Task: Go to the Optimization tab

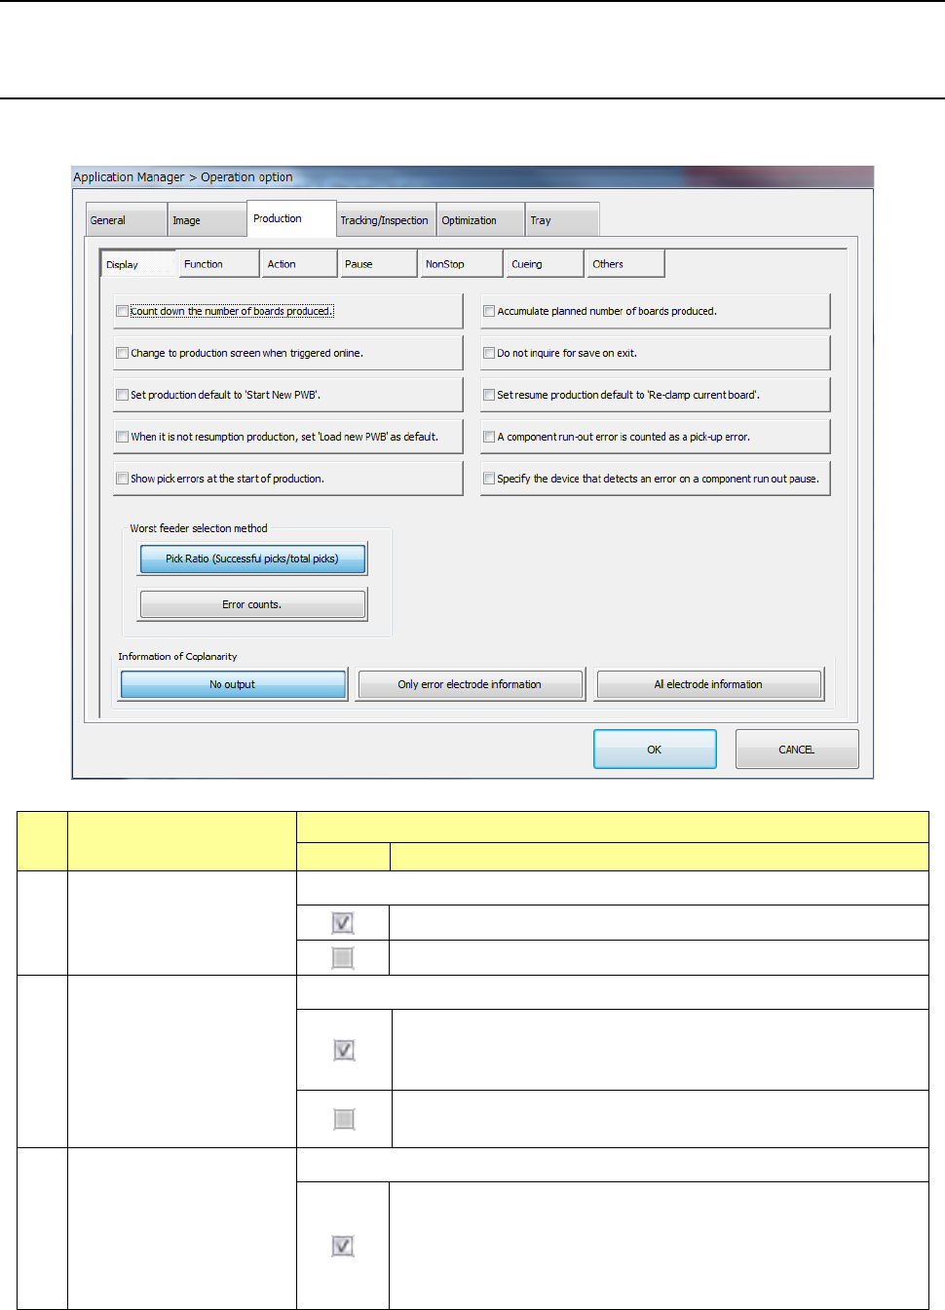Action: (480, 220)
